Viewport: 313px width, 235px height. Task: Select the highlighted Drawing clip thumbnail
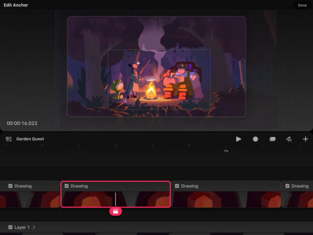click(x=115, y=199)
